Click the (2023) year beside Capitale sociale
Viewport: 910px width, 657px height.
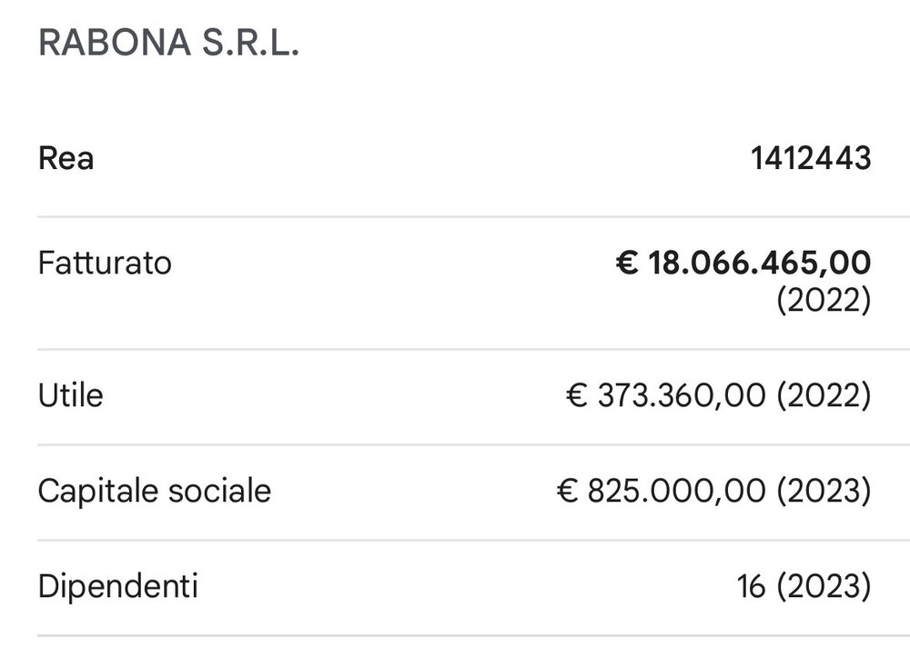pos(824,491)
